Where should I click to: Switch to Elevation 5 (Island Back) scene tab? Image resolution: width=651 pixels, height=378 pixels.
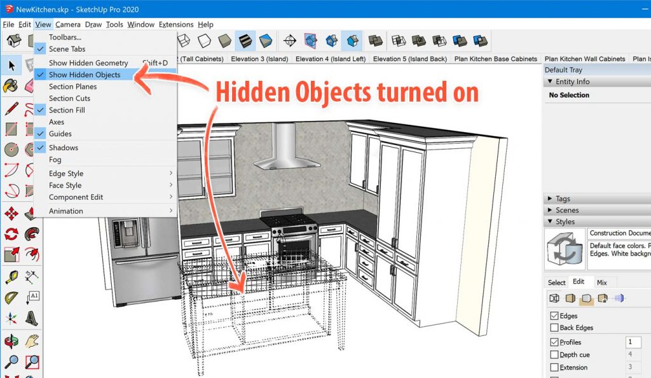pyautogui.click(x=409, y=59)
